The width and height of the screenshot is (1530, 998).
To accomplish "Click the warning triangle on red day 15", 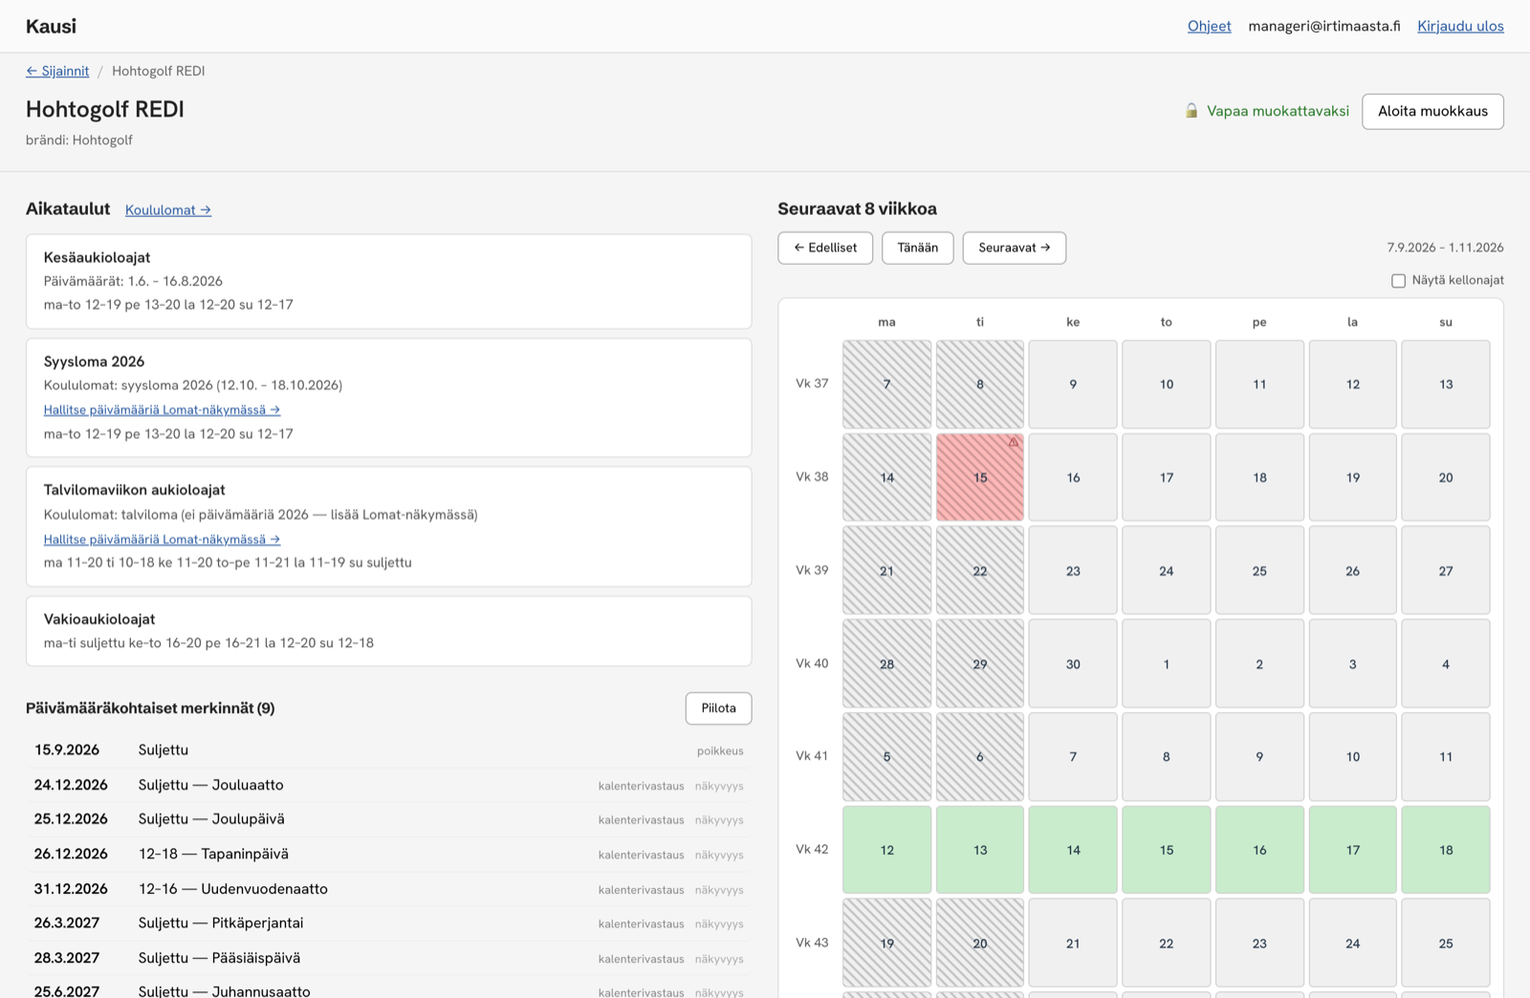I will pyautogui.click(x=1014, y=443).
